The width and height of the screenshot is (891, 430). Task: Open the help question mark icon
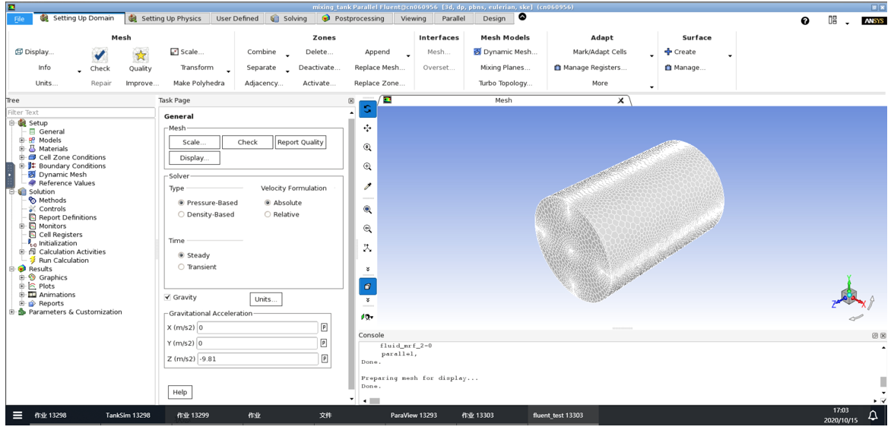[805, 21]
